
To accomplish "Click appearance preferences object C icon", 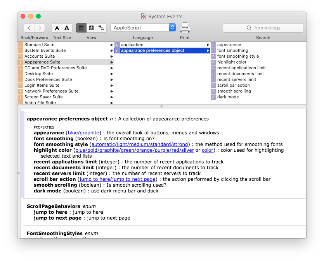I will (x=117, y=51).
